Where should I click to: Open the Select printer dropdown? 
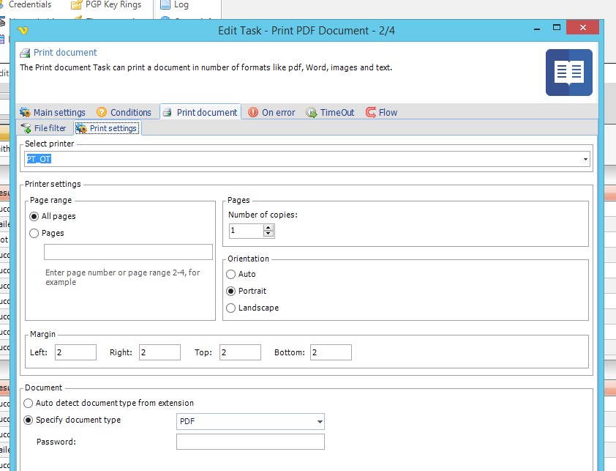(x=585, y=159)
